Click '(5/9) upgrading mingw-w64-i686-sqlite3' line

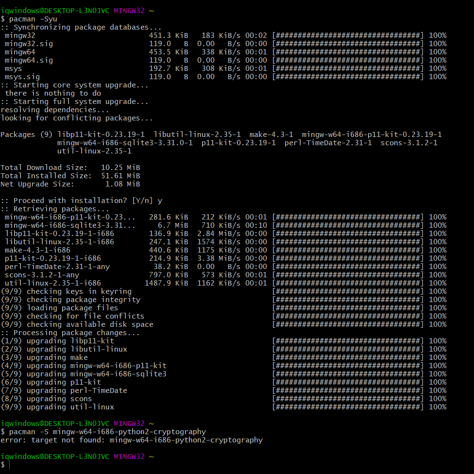(x=84, y=374)
